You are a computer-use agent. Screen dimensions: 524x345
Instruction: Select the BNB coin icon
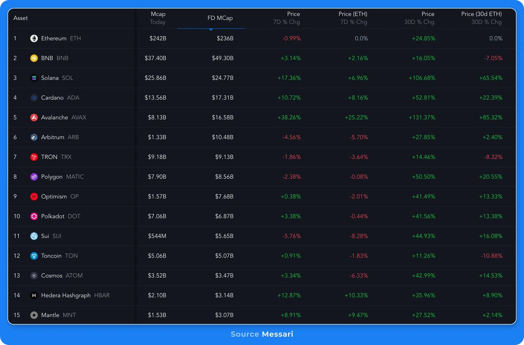(x=34, y=58)
